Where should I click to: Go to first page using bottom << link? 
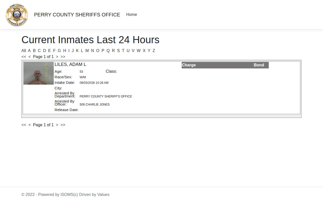click(x=24, y=125)
